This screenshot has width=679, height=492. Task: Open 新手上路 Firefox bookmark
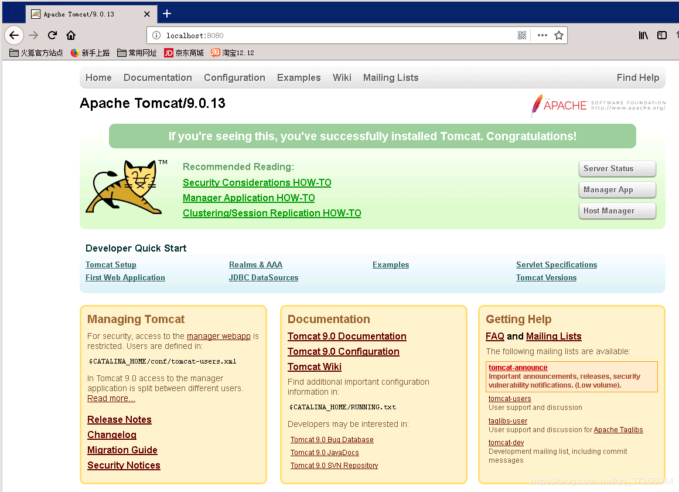click(x=90, y=53)
